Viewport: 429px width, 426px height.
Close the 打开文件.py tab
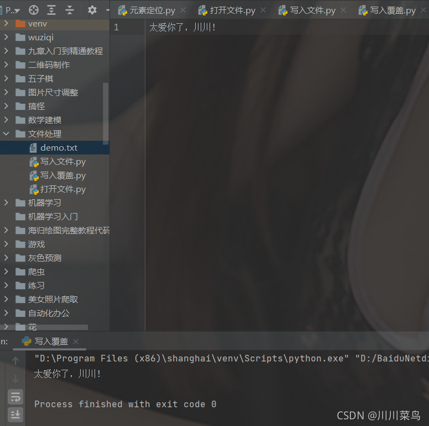(x=263, y=10)
